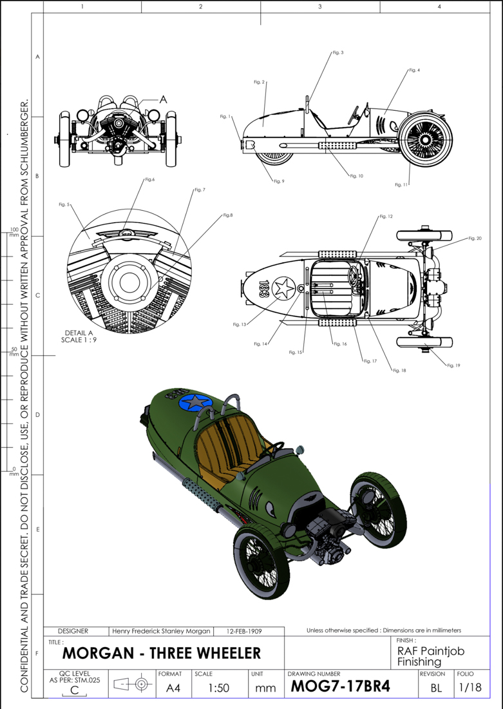The height and width of the screenshot is (709, 503).
Task: Click the Fig. 7 label
Action: click(x=200, y=190)
